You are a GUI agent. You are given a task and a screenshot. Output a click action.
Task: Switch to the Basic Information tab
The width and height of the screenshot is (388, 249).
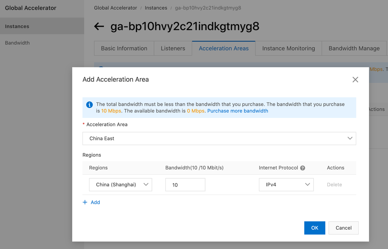pos(124,48)
